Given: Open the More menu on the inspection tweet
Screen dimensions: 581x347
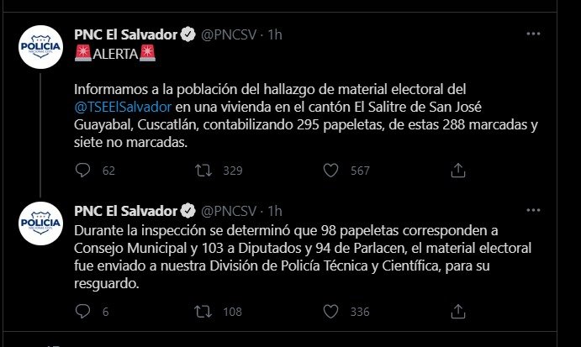Looking at the screenshot, I should click(x=533, y=209).
